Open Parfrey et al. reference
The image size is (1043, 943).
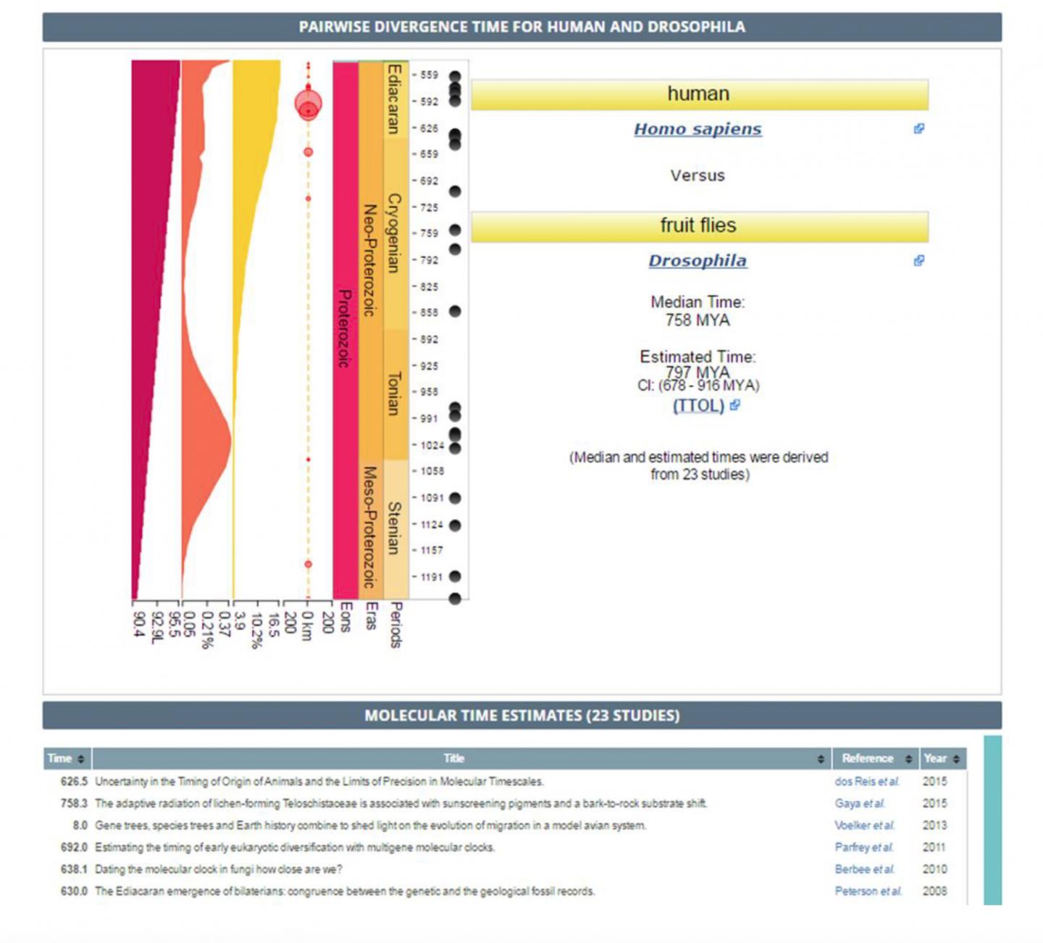coord(865,847)
